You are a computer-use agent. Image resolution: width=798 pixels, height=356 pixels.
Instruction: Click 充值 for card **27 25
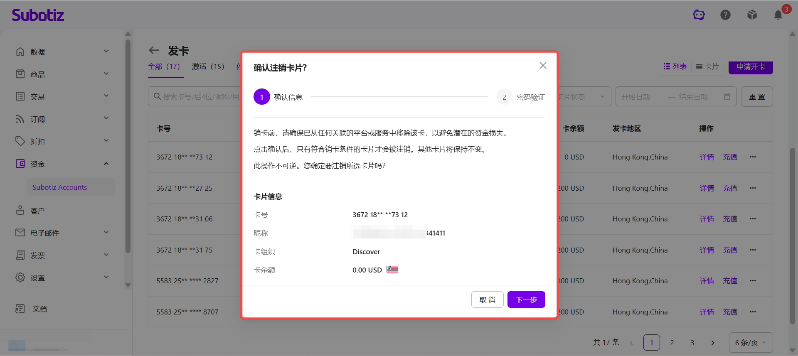pyautogui.click(x=730, y=188)
